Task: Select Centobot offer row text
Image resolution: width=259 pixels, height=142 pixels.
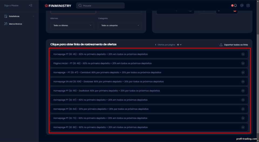Action: pos(107,72)
